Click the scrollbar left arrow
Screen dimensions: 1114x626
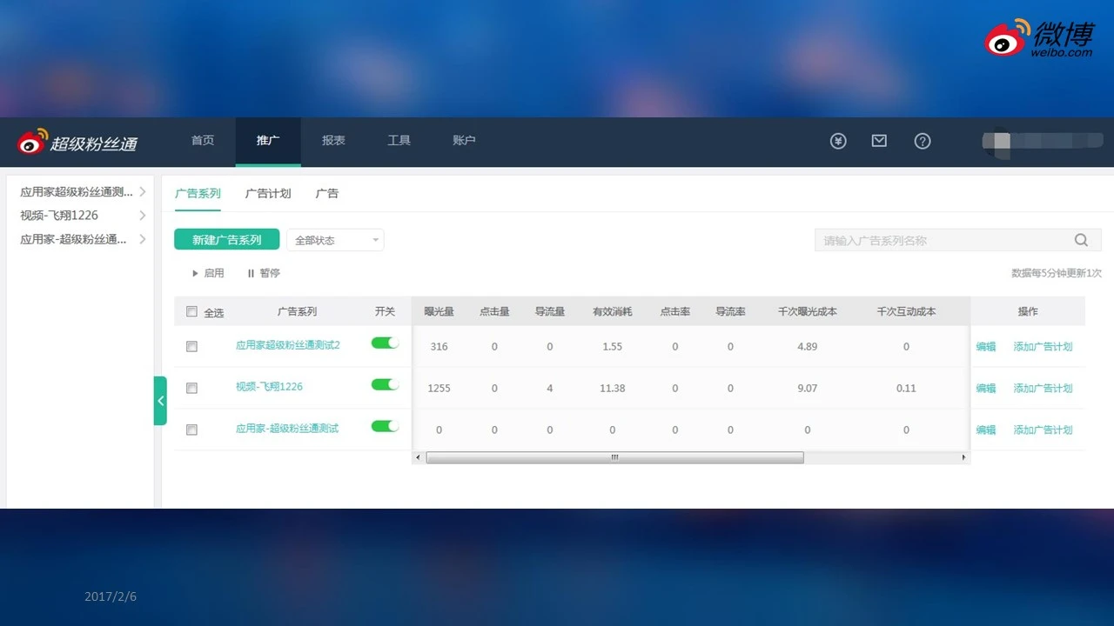(x=418, y=457)
